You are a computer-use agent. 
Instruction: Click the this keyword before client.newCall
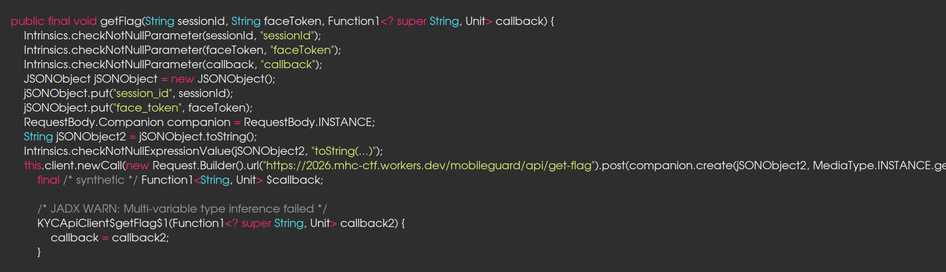click(x=32, y=165)
